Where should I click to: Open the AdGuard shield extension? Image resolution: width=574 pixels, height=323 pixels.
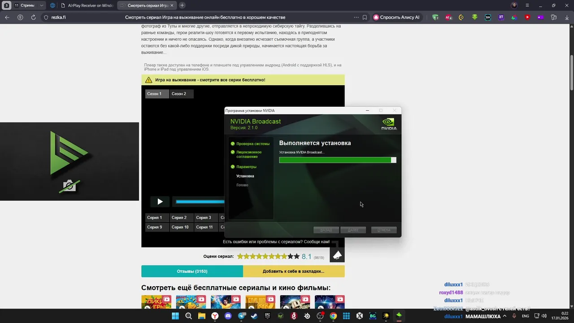click(x=435, y=17)
